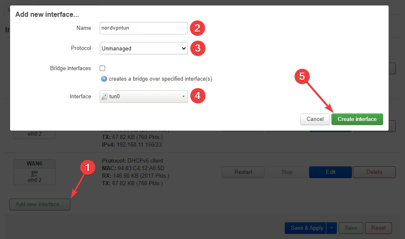Click red step marker number 3
Screen dimensions: 405x239
tap(198, 48)
